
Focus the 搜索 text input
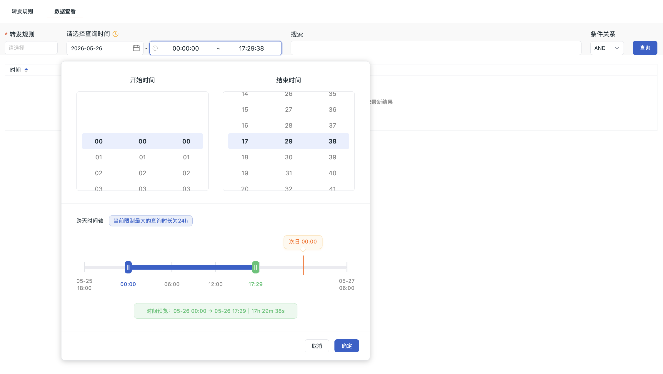point(436,48)
